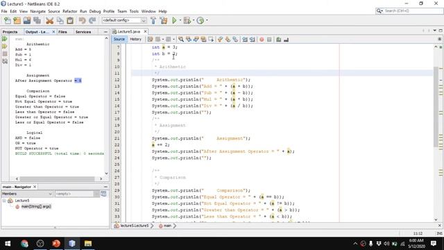
Task: Open the Debug menu
Action: [95, 11]
